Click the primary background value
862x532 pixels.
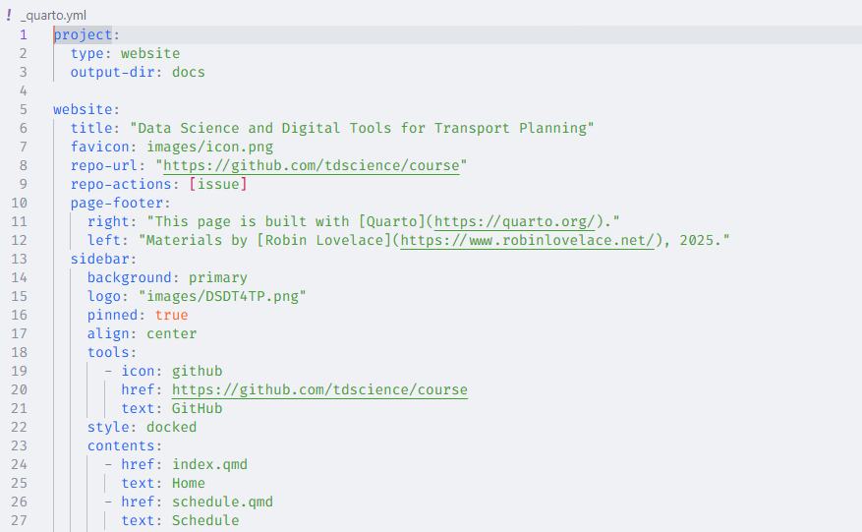point(218,277)
